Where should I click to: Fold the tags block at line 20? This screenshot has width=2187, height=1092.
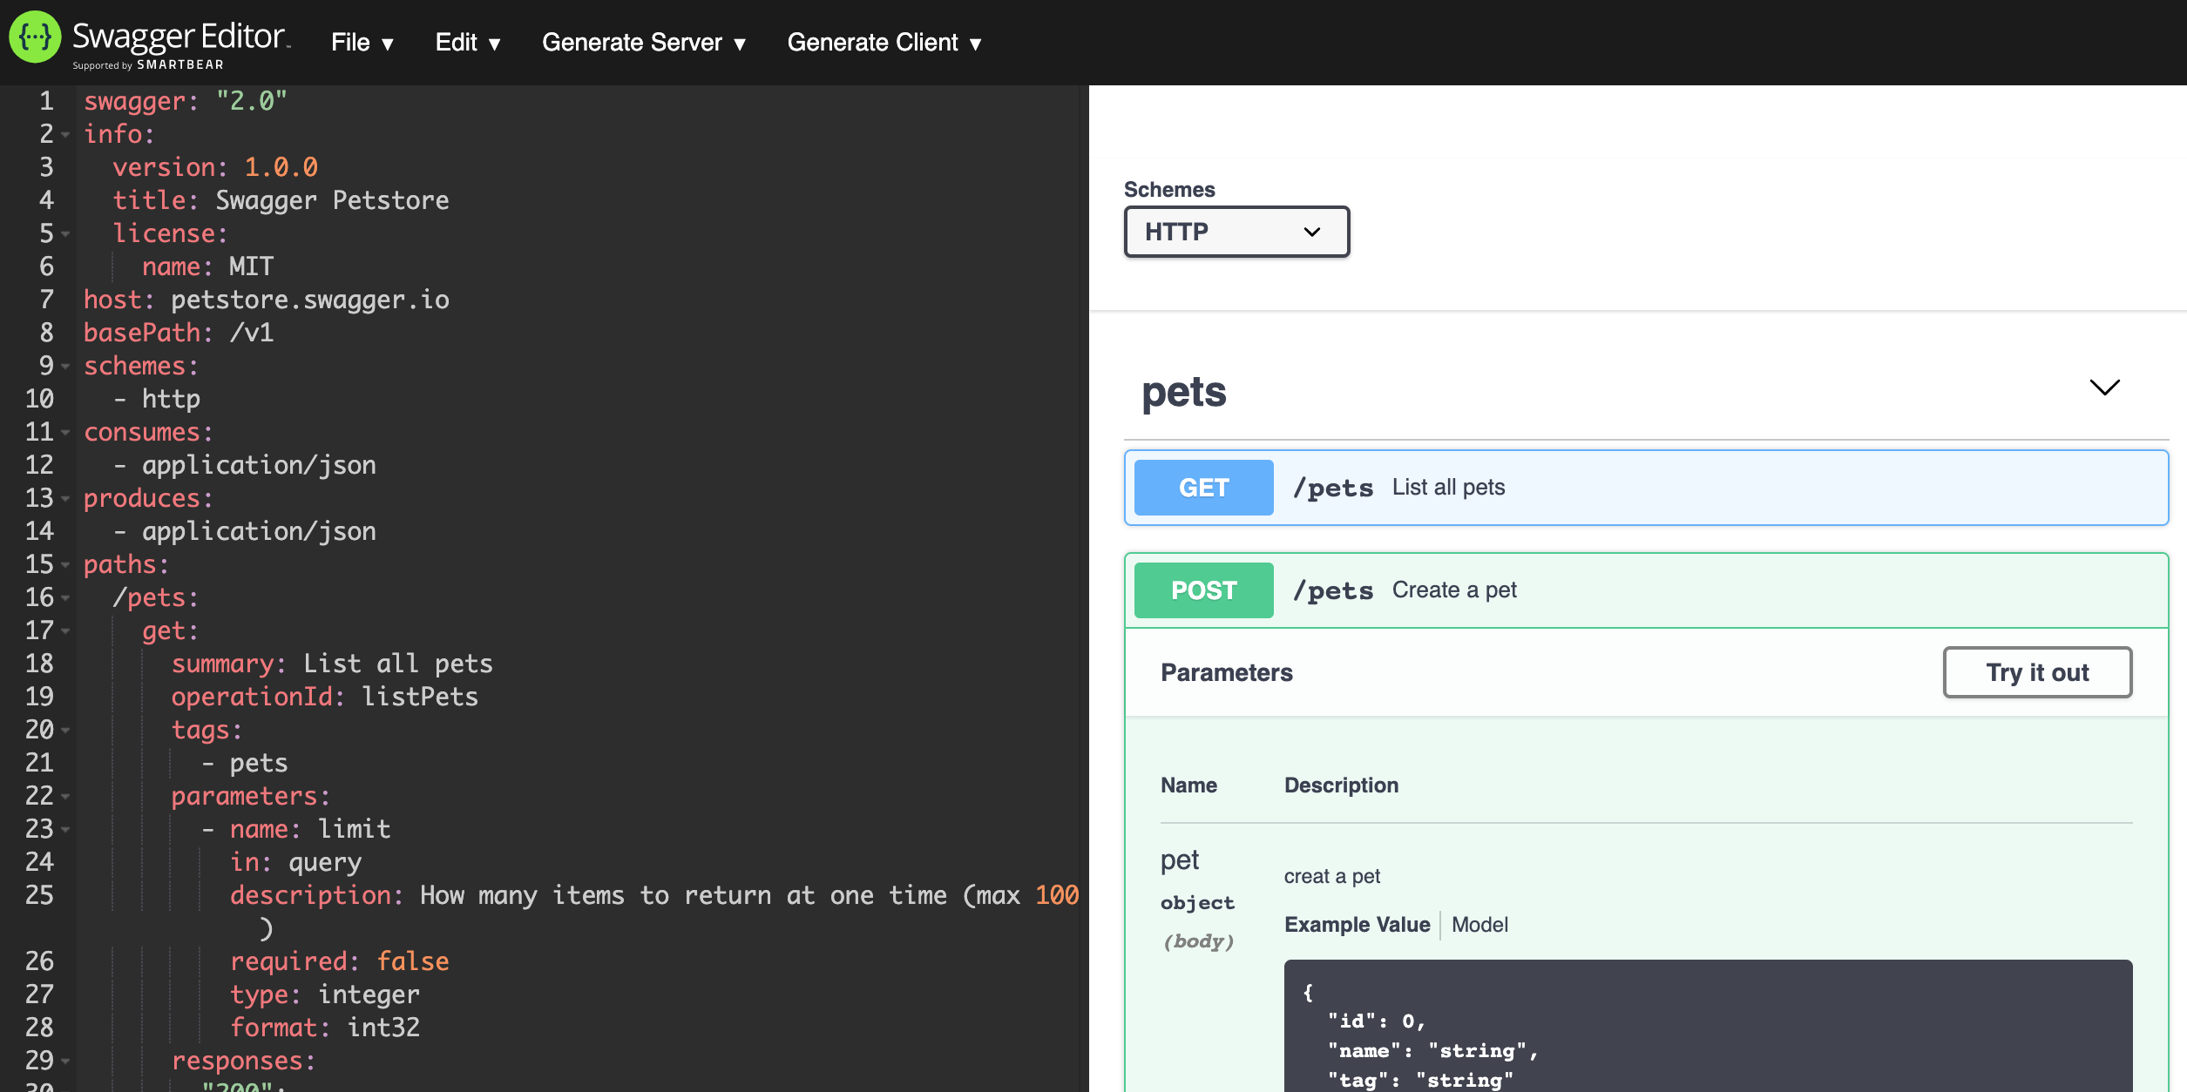click(x=65, y=731)
